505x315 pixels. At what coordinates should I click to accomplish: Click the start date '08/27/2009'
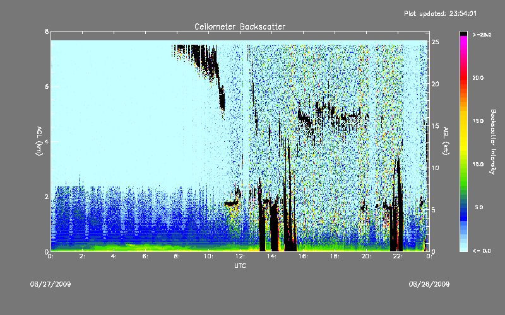tap(50, 284)
